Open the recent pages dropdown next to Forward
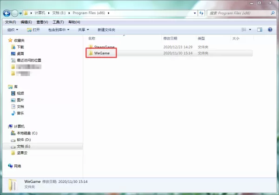 click(x=20, y=13)
